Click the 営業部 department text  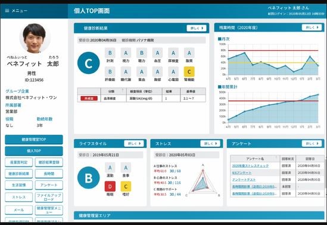click(11, 112)
